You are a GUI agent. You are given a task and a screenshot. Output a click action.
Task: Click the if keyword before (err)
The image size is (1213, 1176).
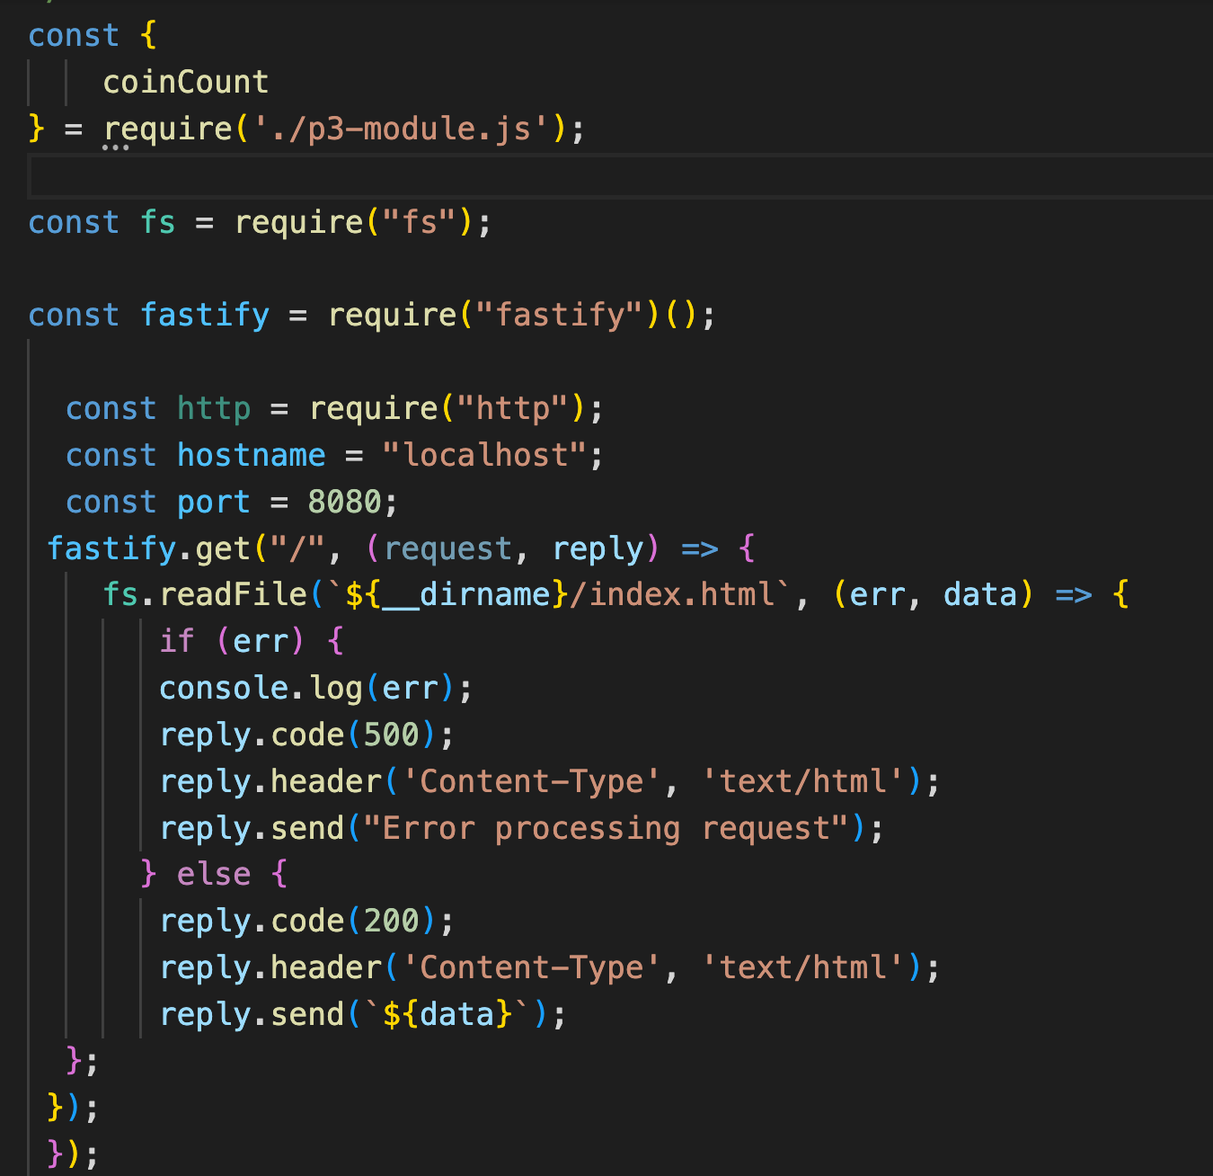point(177,641)
